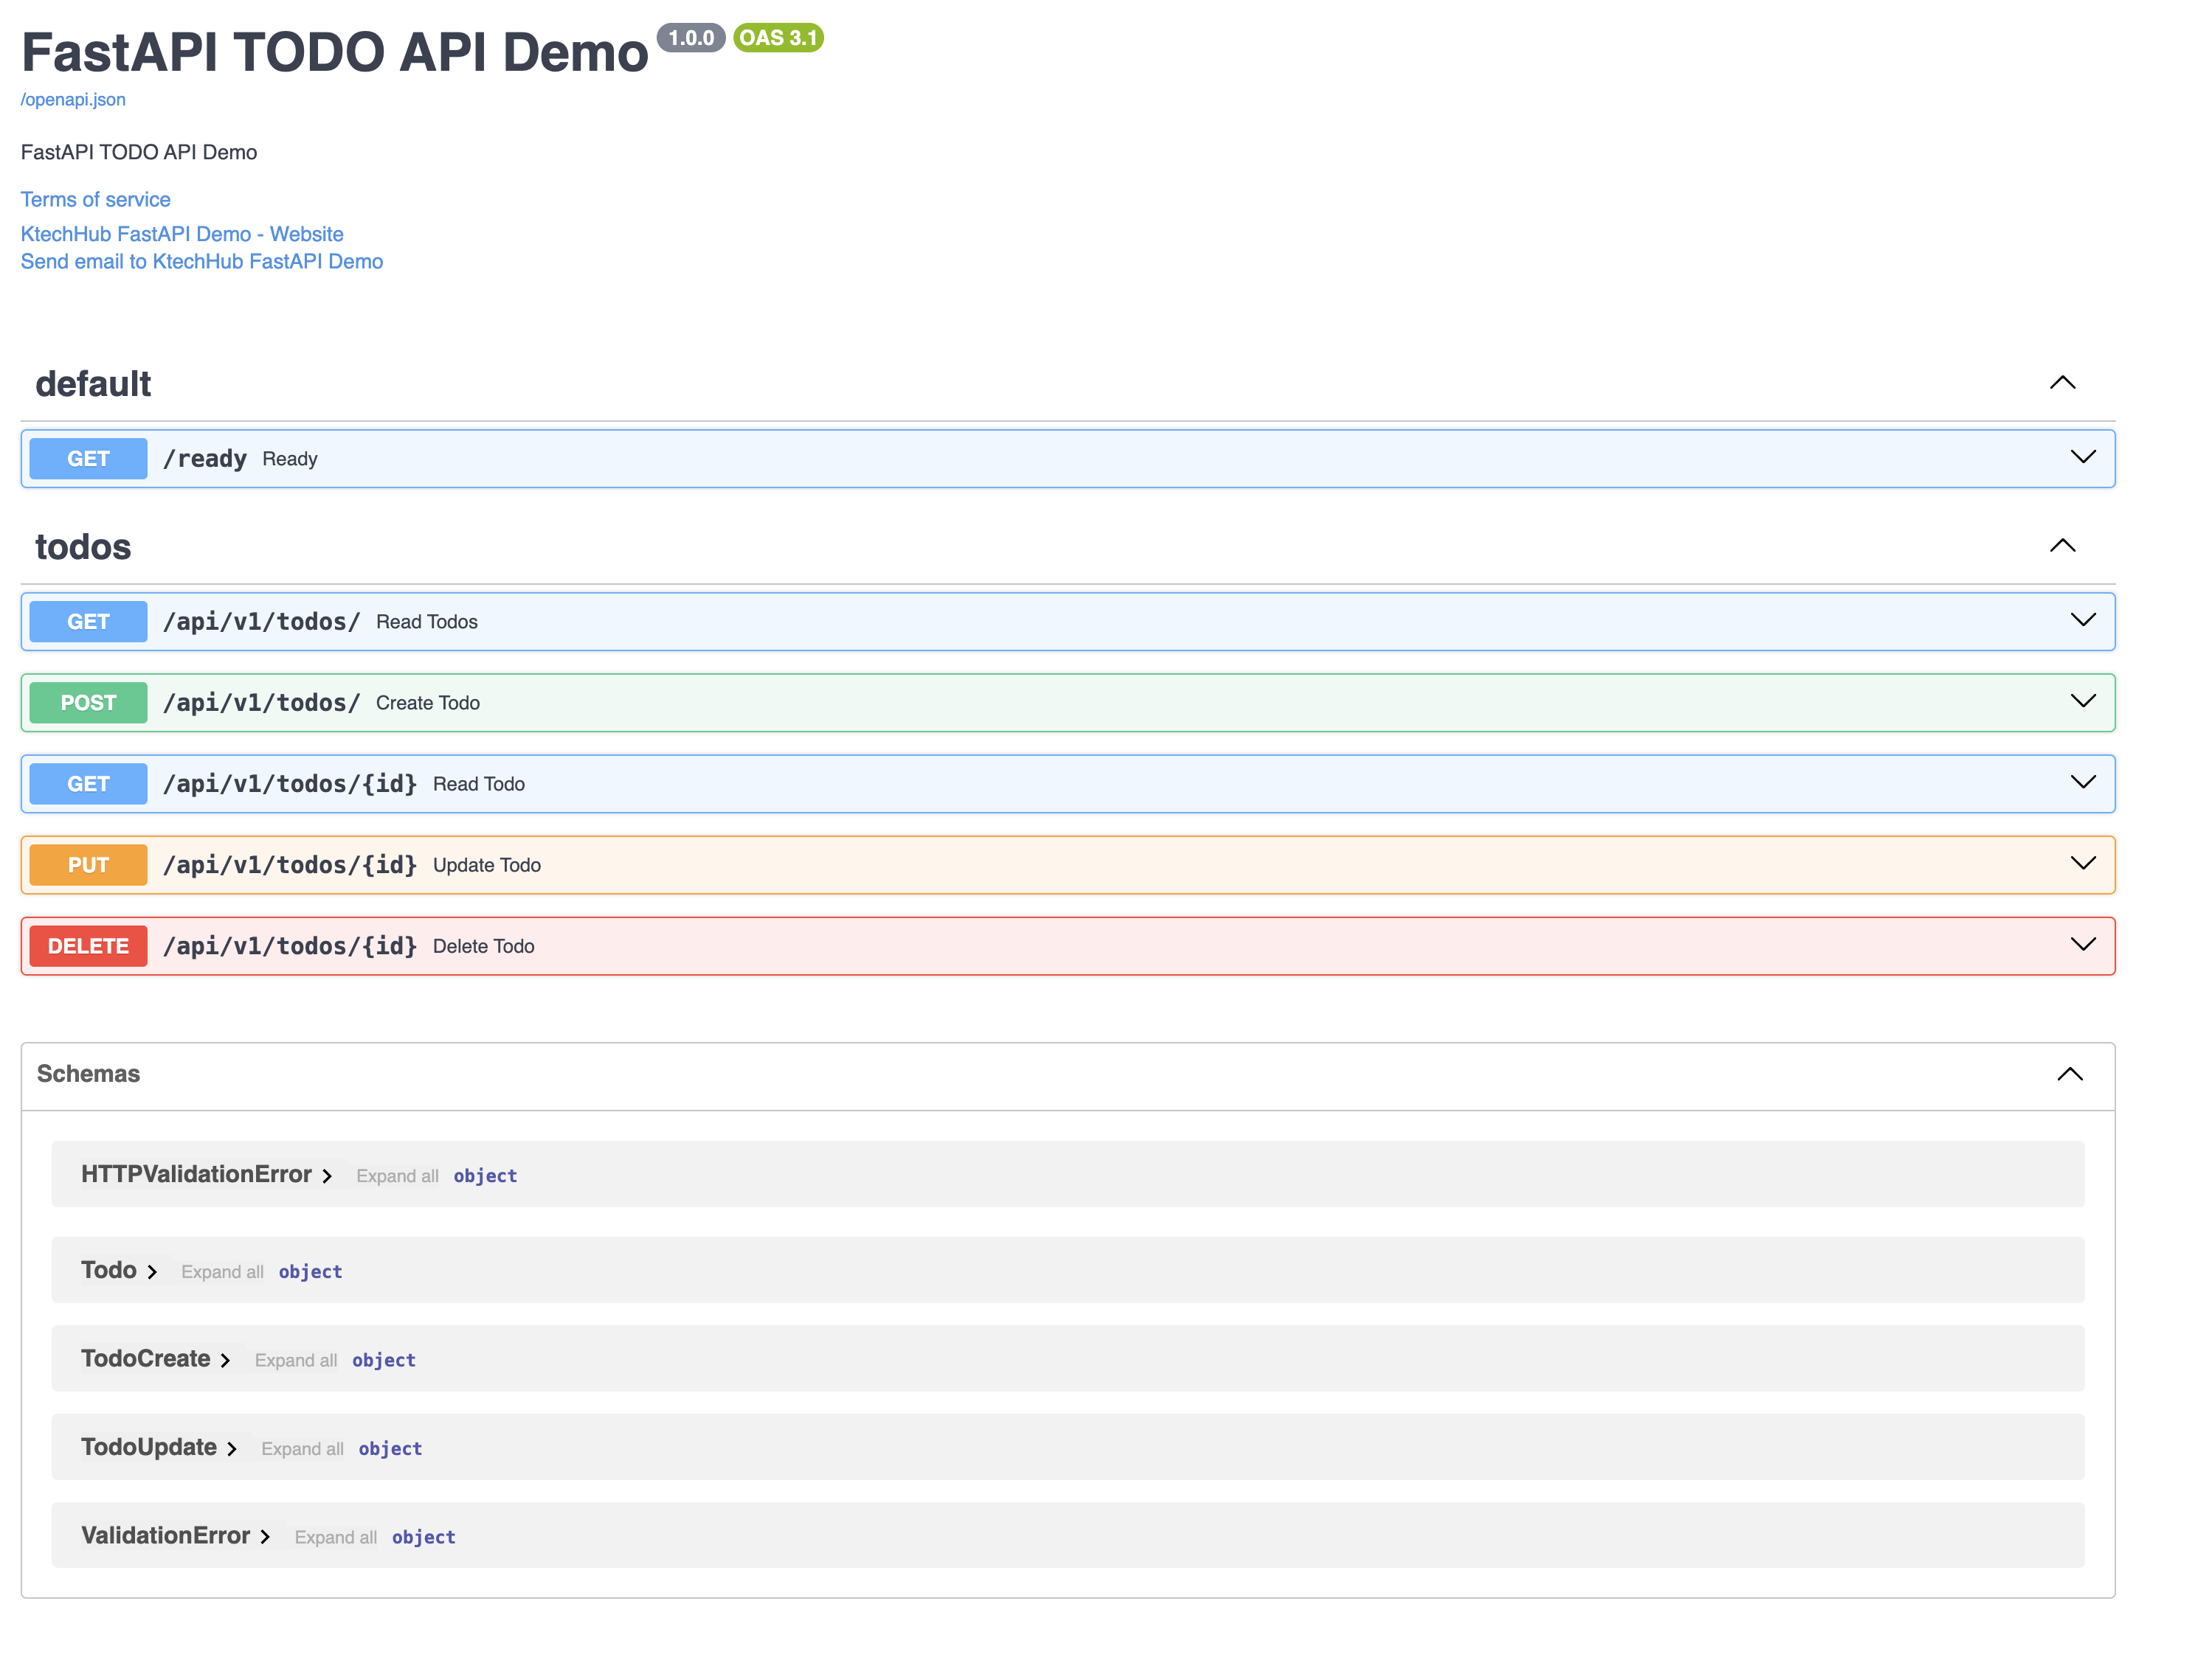Collapse the todos section chevron

coord(2062,546)
